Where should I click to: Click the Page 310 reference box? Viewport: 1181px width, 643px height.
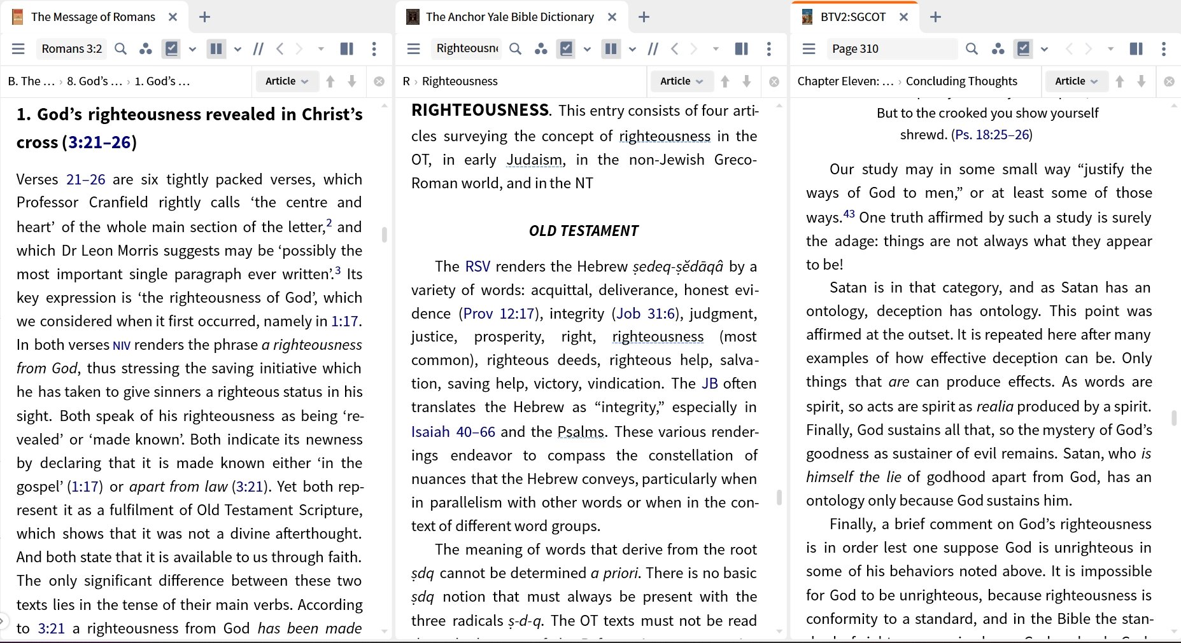pyautogui.click(x=891, y=49)
